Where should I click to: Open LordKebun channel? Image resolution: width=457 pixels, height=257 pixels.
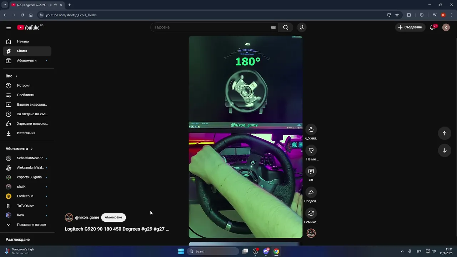(27, 196)
